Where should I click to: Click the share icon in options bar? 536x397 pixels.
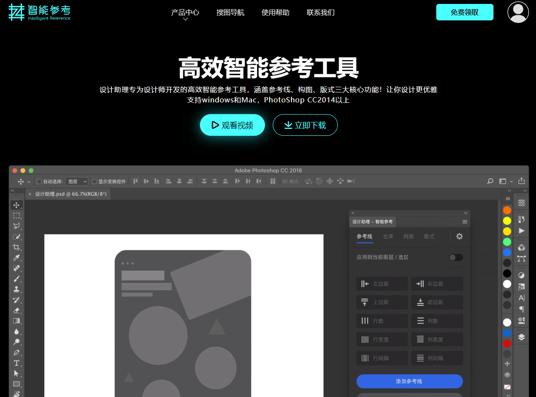pyautogui.click(x=521, y=181)
